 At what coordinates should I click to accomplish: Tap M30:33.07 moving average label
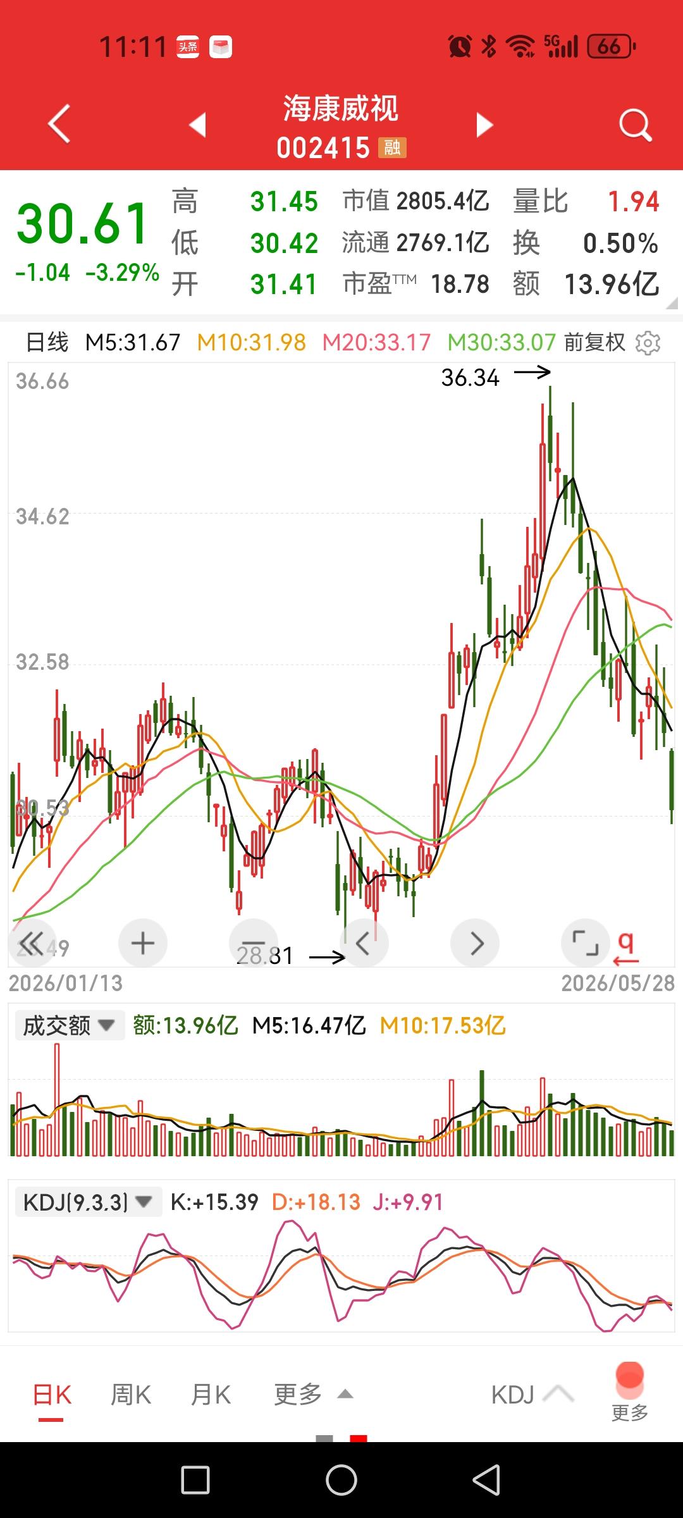click(x=501, y=343)
